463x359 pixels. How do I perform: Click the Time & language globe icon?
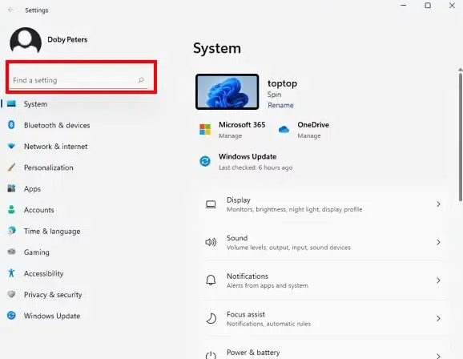(11, 231)
